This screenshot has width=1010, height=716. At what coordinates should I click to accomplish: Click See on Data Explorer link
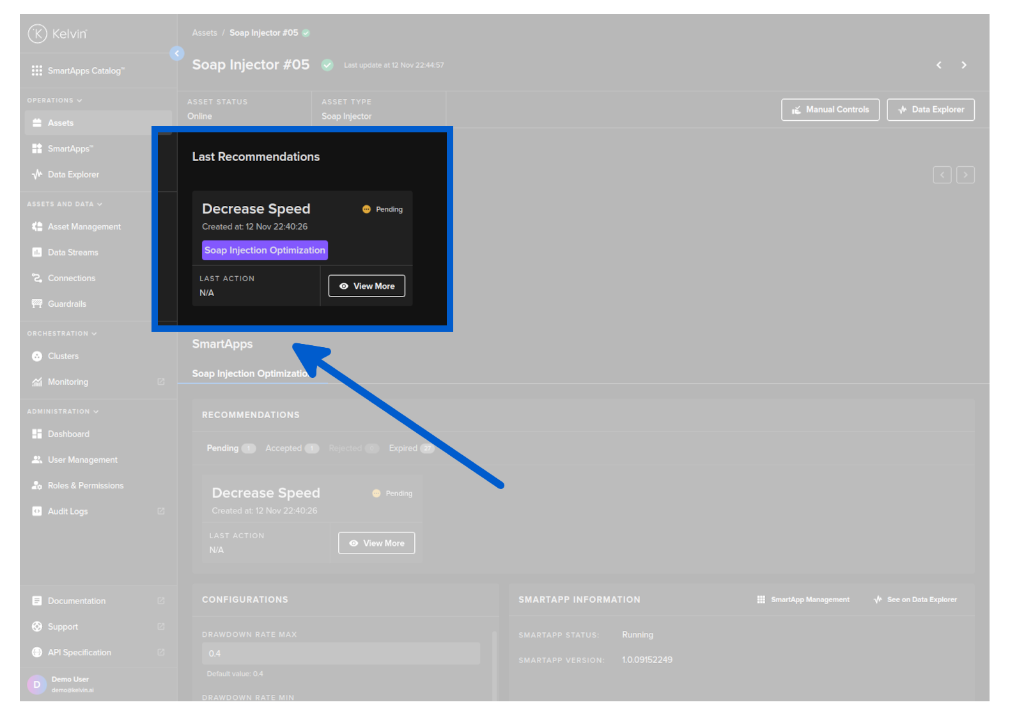[x=915, y=600]
